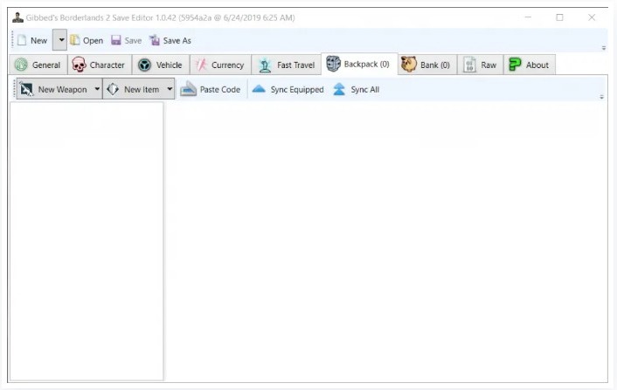Expand the New Item dropdown arrow
The height and width of the screenshot is (390, 617).
coord(168,89)
